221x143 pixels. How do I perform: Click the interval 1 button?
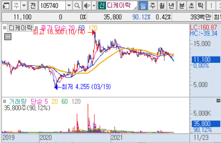(x=211, y=6)
